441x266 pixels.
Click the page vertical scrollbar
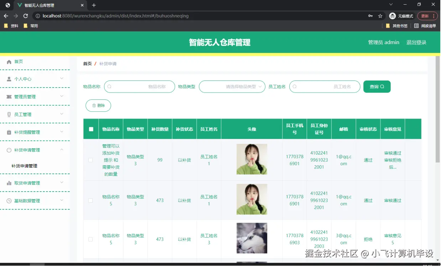point(438,109)
